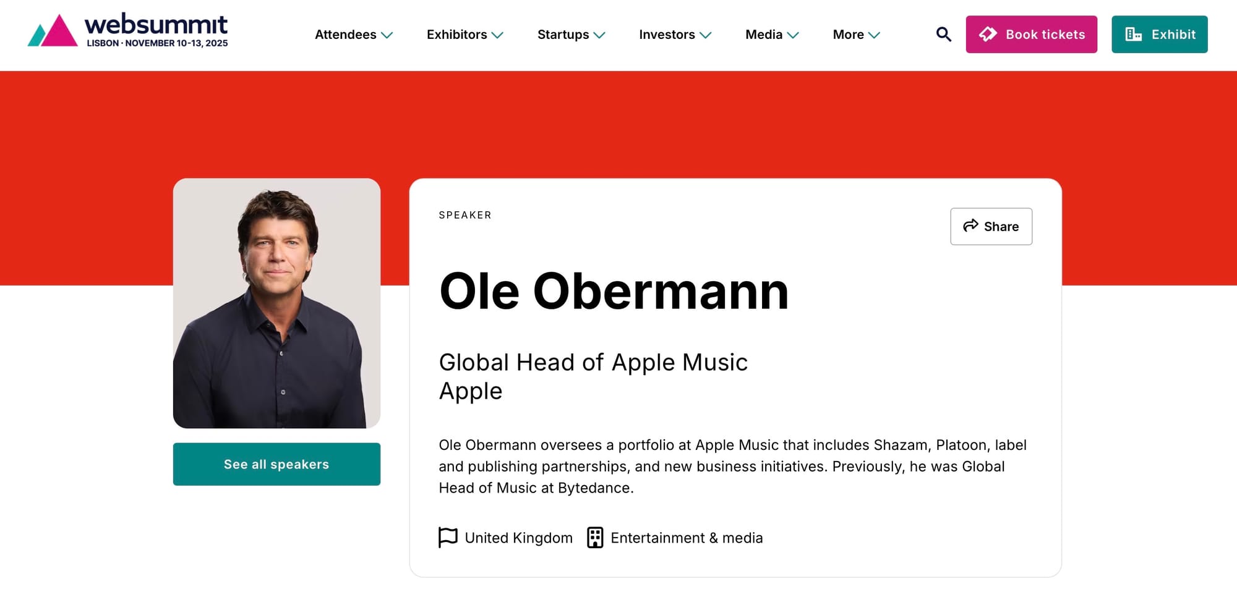Click Ole Obermann's speaker photo
The width and height of the screenshot is (1237, 613).
pyautogui.click(x=276, y=303)
